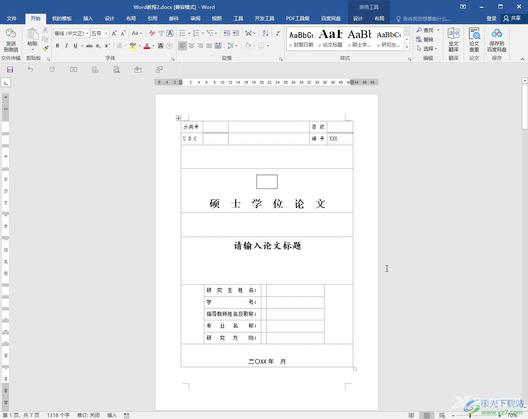This screenshot has width=528, height=419.
Task: Align the text to the right
Action: coord(200,46)
